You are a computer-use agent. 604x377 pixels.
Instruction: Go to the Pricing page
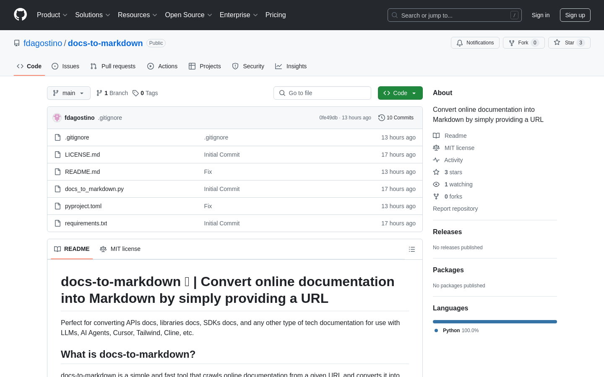tap(276, 15)
